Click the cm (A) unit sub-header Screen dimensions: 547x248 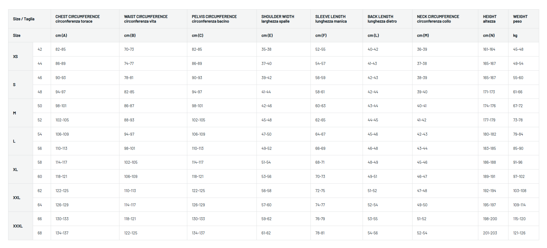point(61,35)
